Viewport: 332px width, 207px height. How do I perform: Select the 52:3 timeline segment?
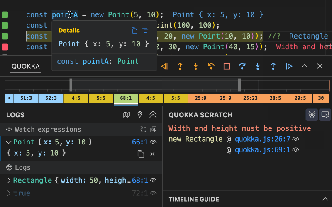(51, 98)
